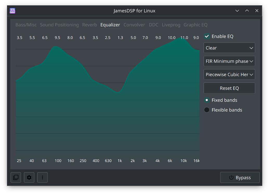Click the Reset EQ button
The image size is (269, 194).
(229, 88)
